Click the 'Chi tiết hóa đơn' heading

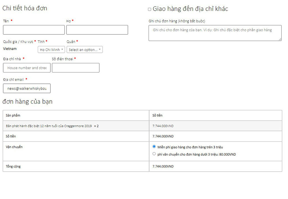click(25, 8)
